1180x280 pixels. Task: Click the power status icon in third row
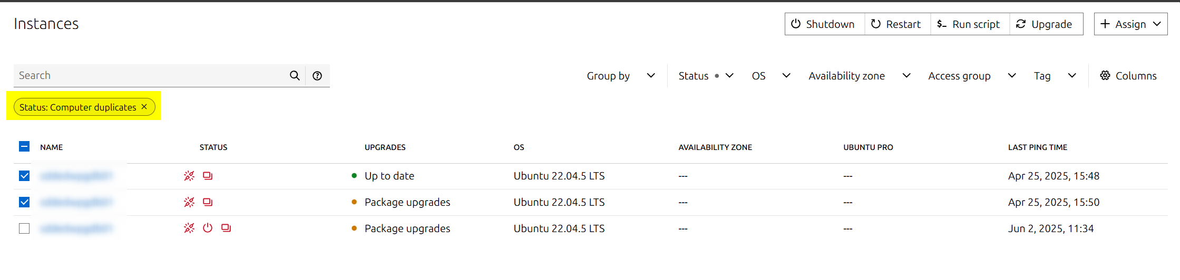[208, 228]
